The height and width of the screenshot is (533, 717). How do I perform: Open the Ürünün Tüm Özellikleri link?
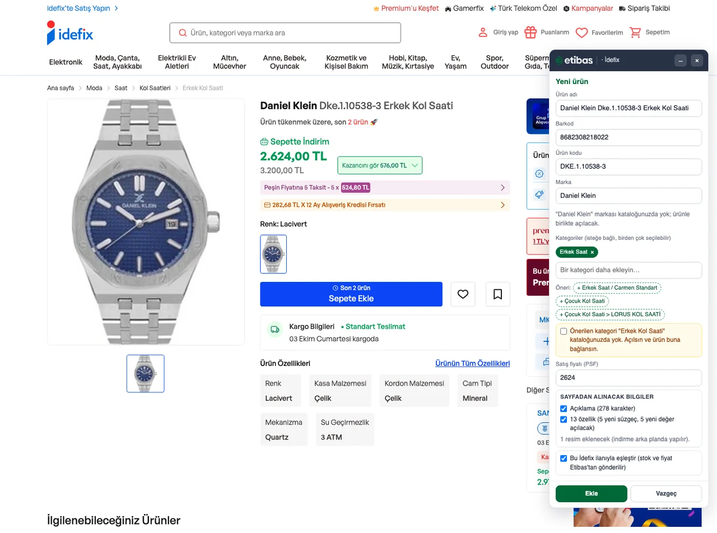(473, 363)
